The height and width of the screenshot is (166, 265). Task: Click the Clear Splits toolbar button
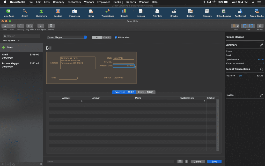click(x=41, y=26)
